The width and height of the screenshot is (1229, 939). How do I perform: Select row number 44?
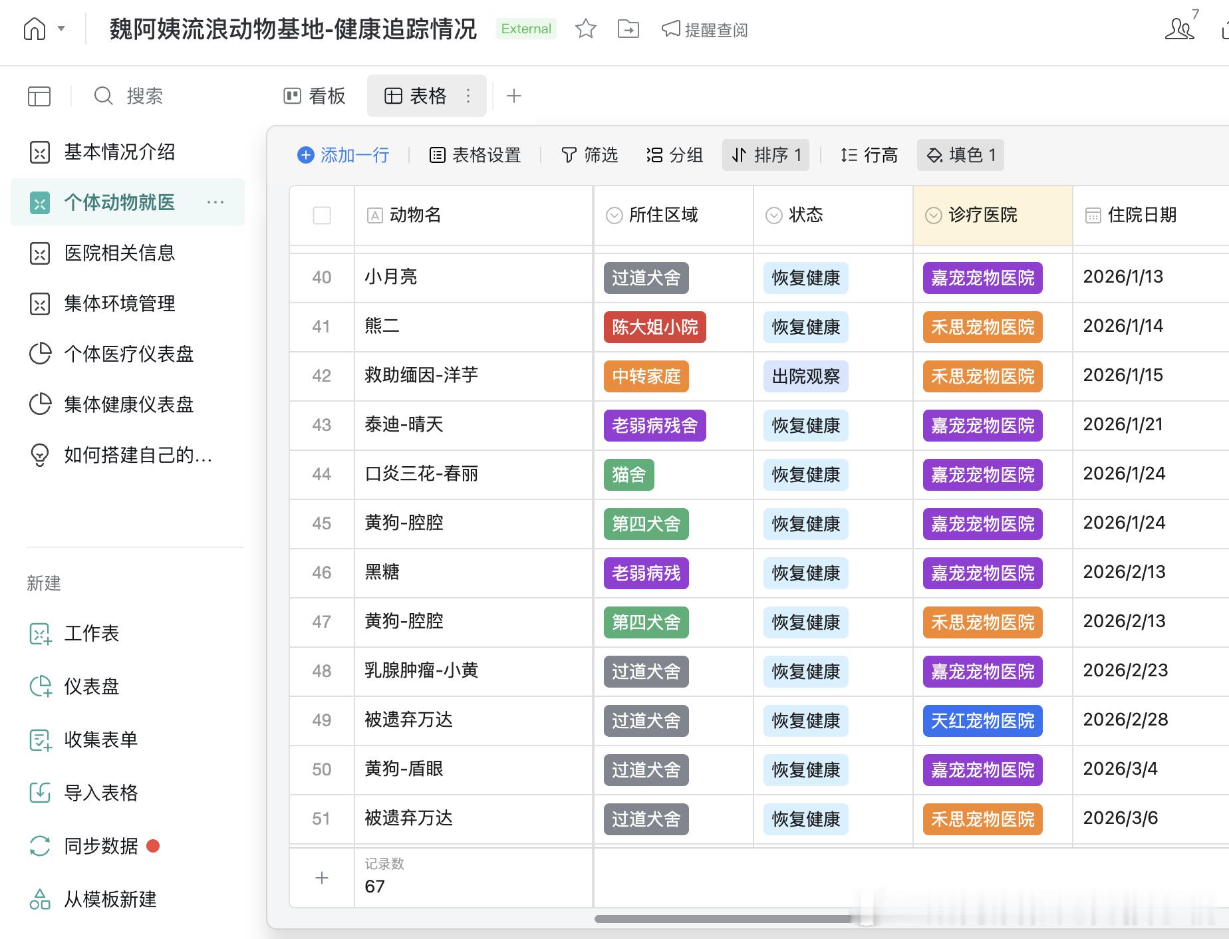point(322,474)
